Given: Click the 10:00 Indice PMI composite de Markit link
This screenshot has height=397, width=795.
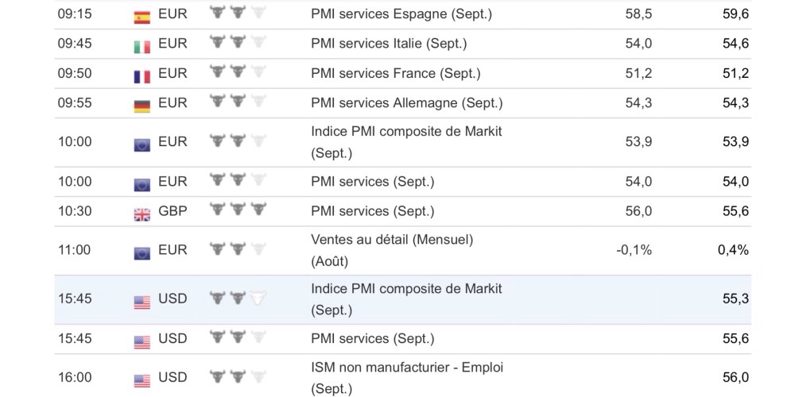Looking at the screenshot, I should [x=406, y=132].
